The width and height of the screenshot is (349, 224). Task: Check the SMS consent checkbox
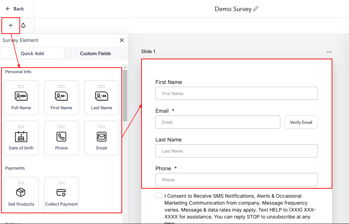point(159,196)
